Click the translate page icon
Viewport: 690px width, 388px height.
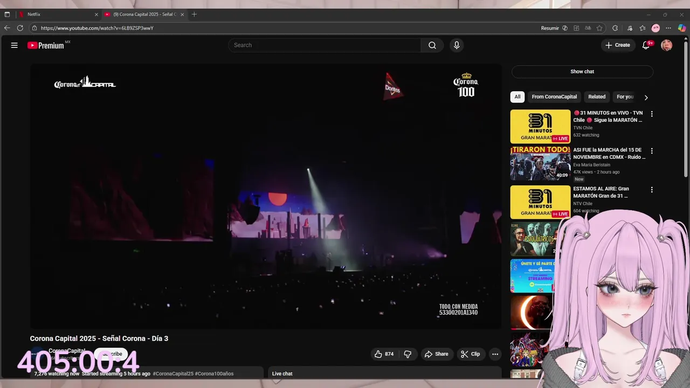(588, 28)
